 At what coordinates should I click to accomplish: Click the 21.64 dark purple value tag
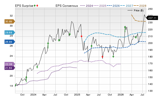pyautogui.click(x=10, y=68)
